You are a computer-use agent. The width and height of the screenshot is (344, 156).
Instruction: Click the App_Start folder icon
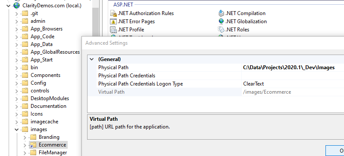point(25,60)
